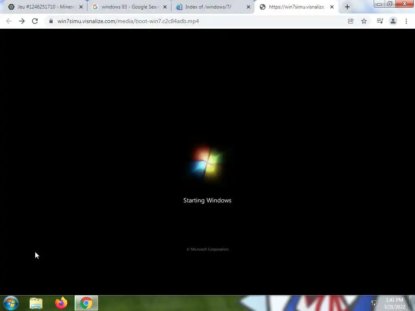Switch to the windows 93 Google Search tab
415x311 pixels.
[130, 7]
